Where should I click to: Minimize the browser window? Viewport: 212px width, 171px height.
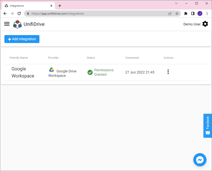tap(186, 3)
